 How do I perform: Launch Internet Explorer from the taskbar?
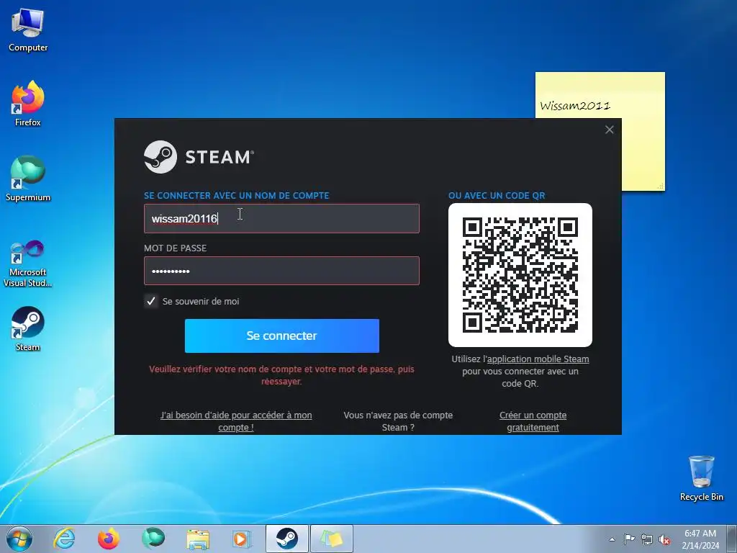(64, 539)
